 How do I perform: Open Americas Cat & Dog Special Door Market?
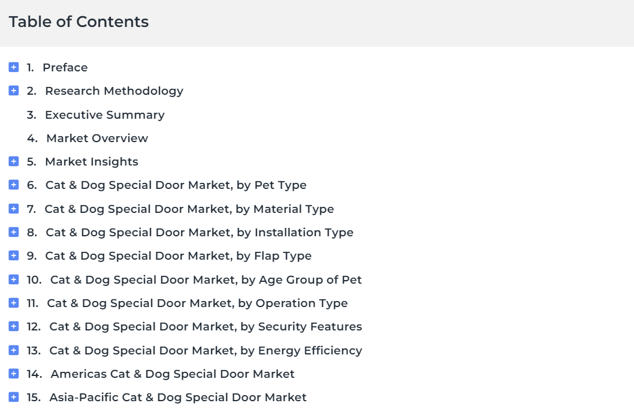tap(172, 374)
